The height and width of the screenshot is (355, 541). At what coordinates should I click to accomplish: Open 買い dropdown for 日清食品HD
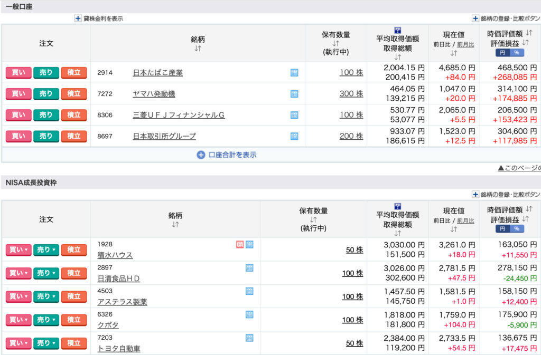(18, 273)
